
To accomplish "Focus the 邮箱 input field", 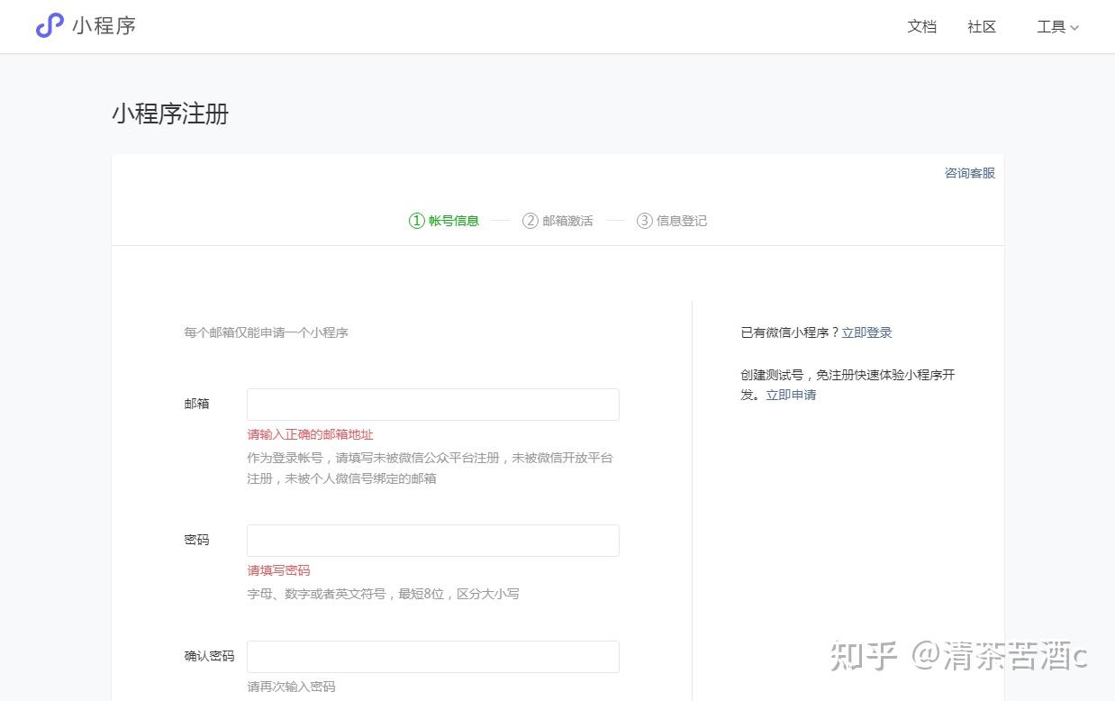I will point(433,405).
